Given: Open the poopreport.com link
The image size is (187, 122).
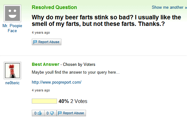Looking at the screenshot, I should pos(56,82).
